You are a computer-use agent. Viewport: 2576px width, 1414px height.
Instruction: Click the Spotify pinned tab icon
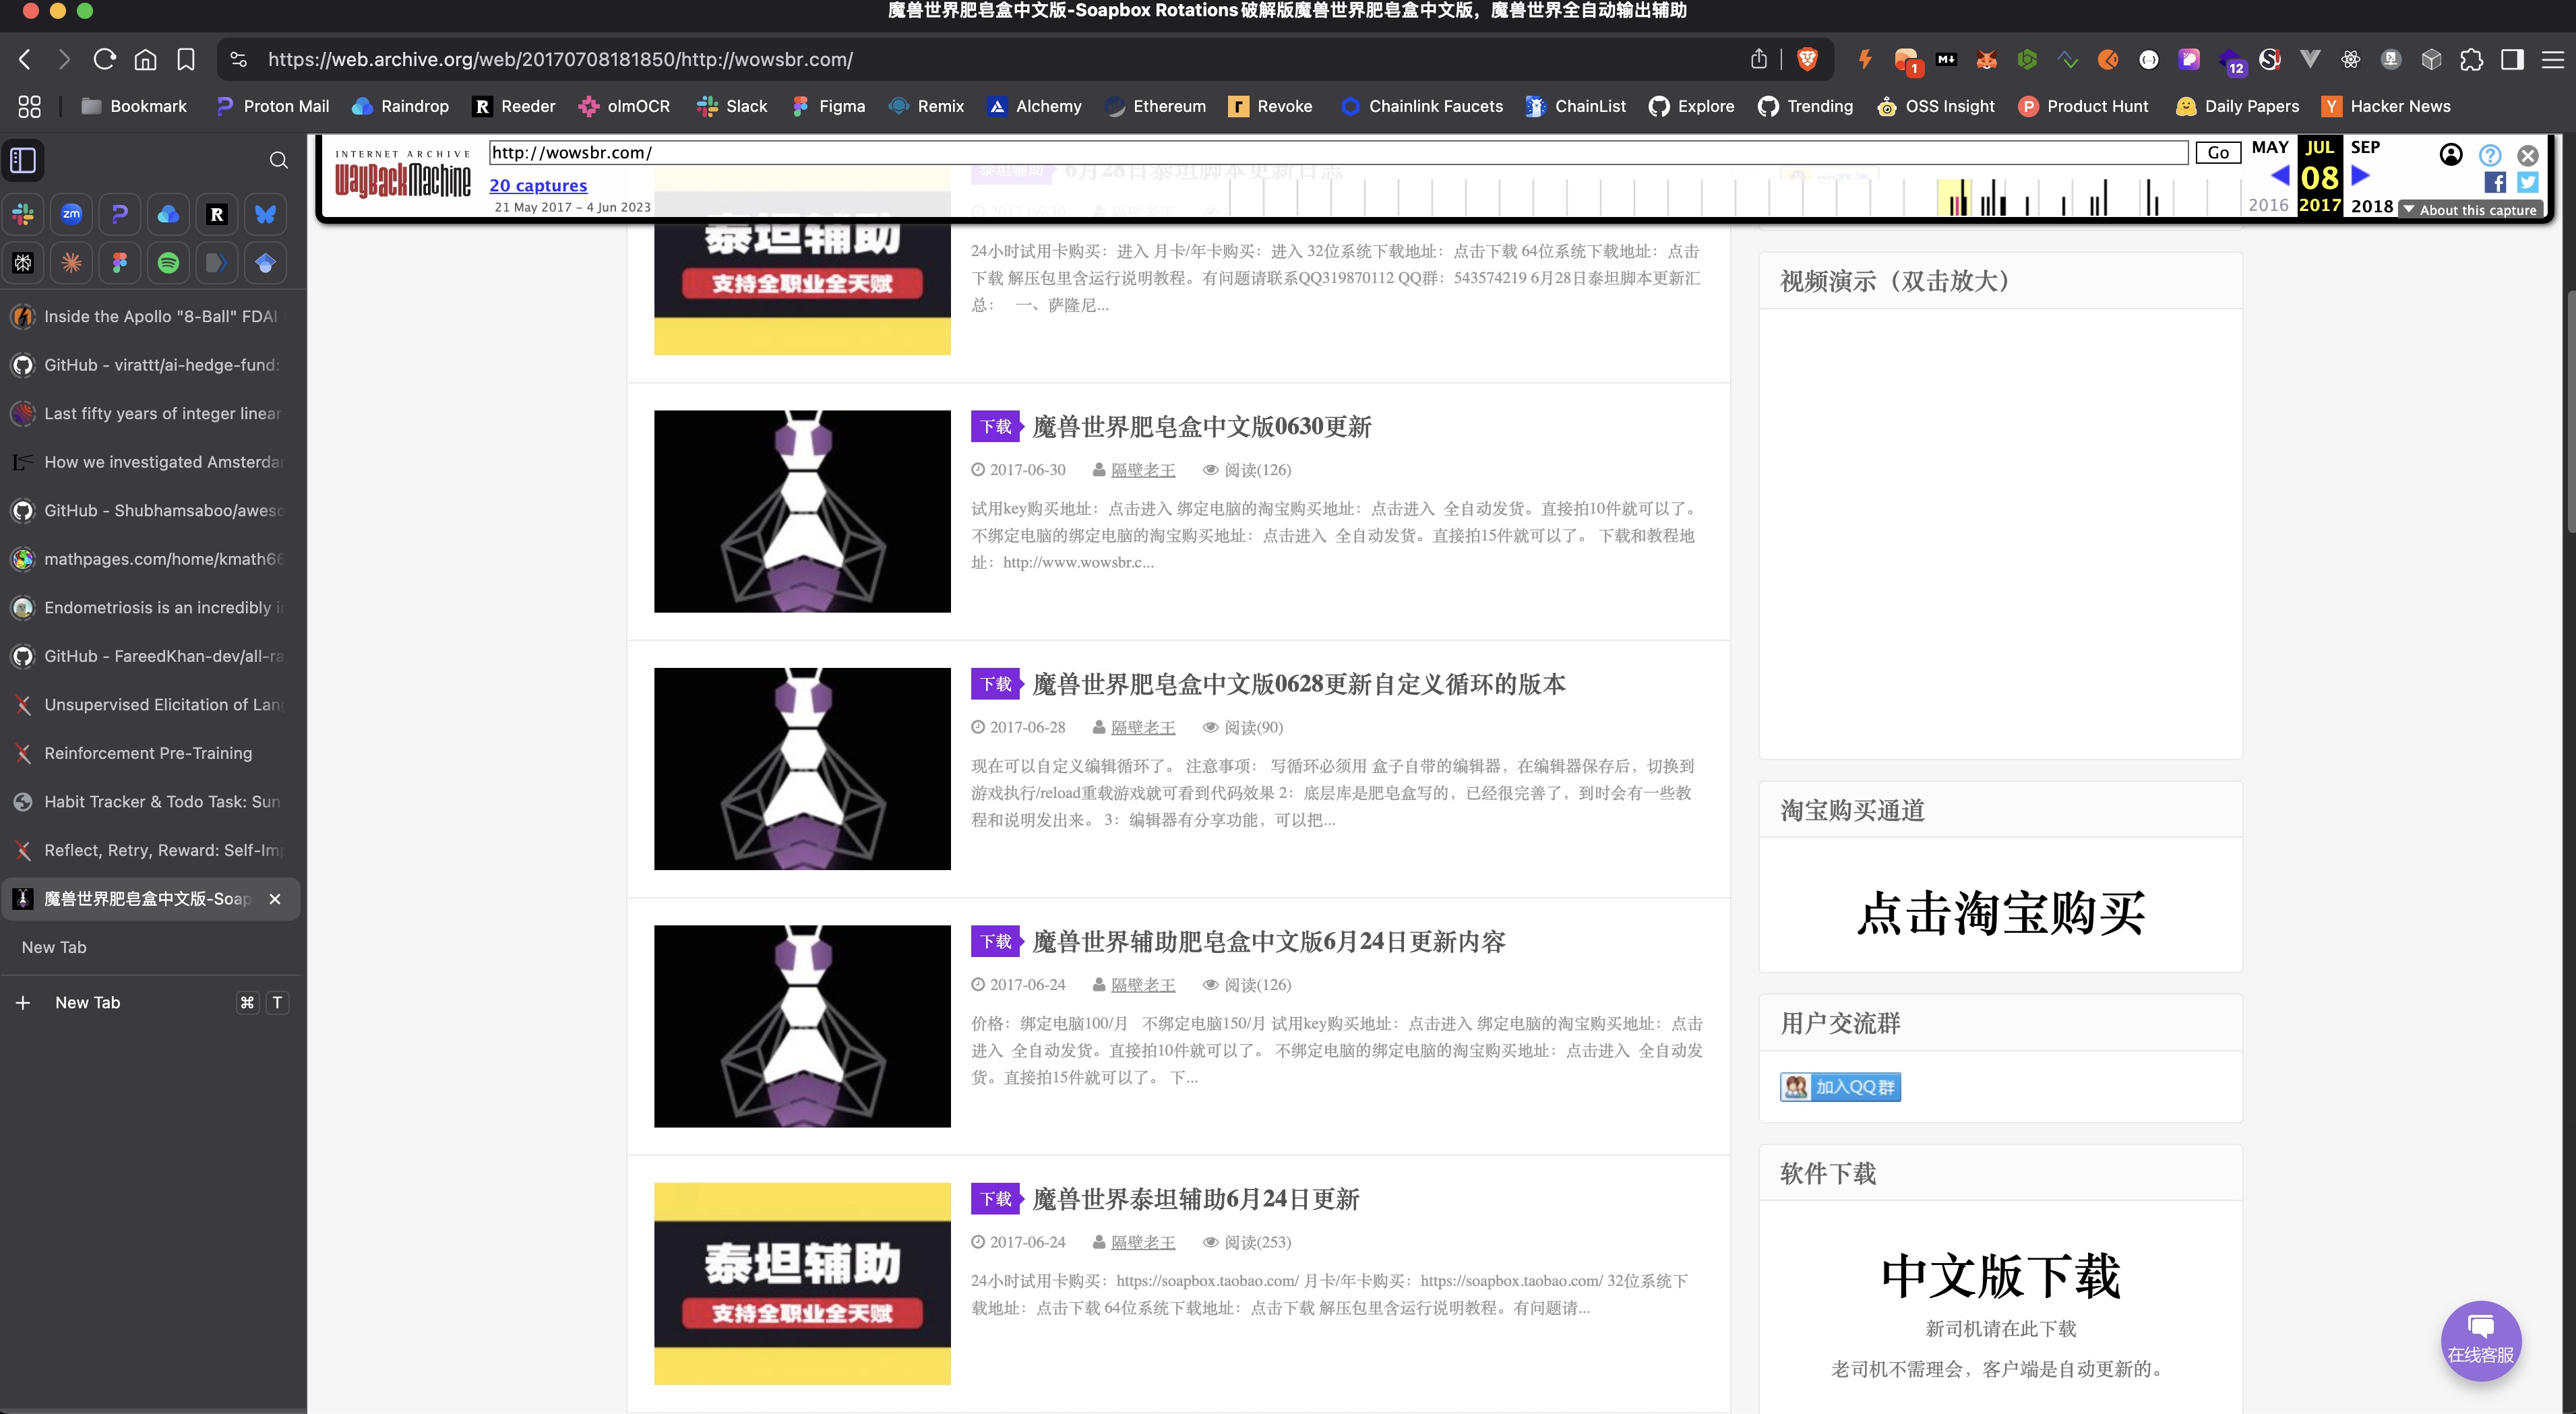(168, 263)
